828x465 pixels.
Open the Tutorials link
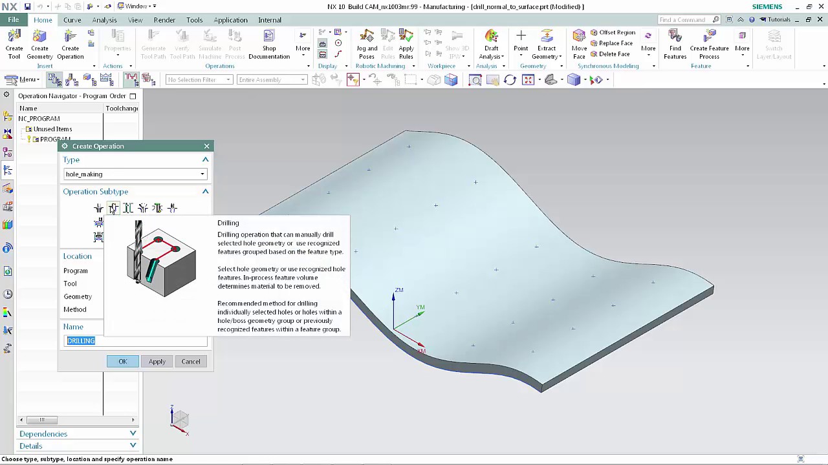coord(776,20)
